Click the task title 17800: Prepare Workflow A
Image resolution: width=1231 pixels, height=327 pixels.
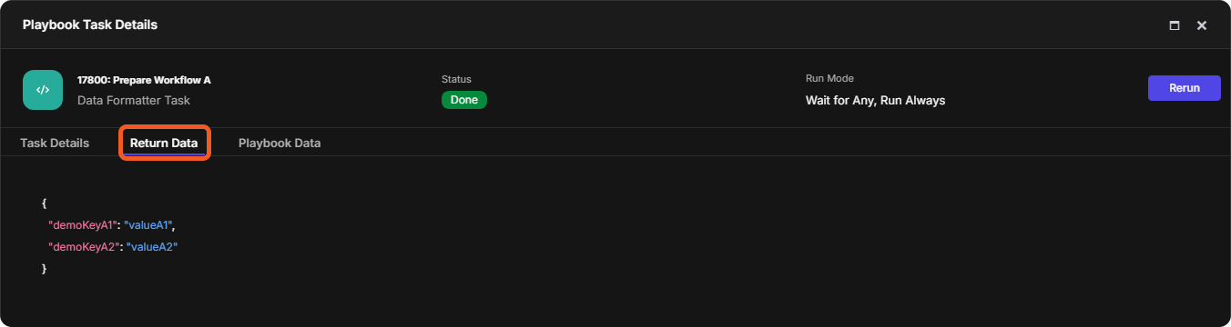coord(144,80)
